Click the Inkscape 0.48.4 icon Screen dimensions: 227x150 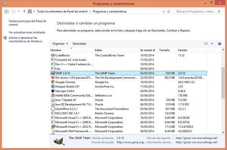[x=53, y=91]
